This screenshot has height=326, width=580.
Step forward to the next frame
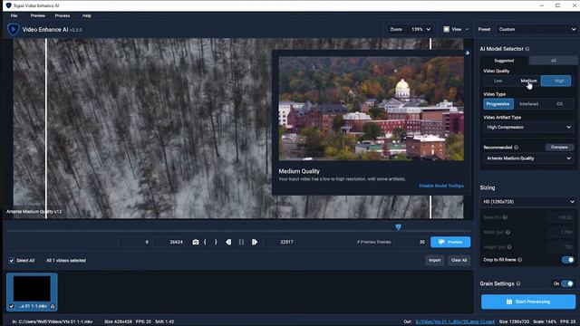point(255,242)
